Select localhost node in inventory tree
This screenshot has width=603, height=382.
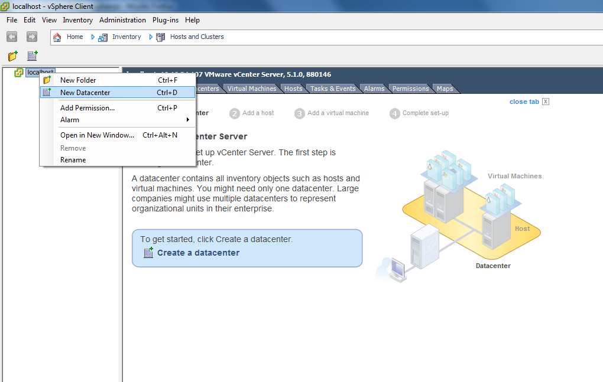click(x=40, y=72)
